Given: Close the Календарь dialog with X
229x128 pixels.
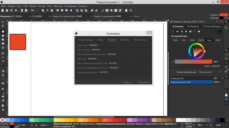Looking at the screenshot, I should [149, 33].
